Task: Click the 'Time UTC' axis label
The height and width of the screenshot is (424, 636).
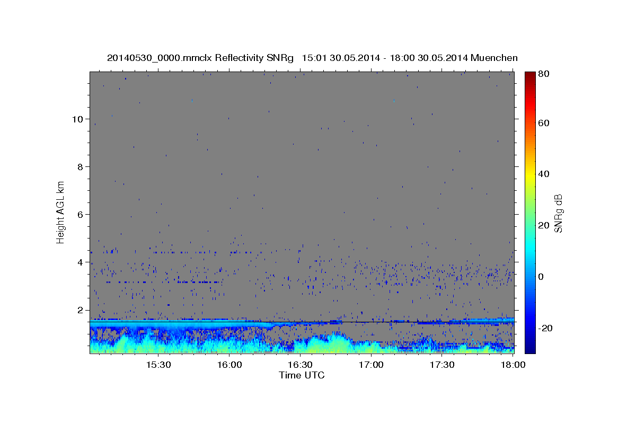Action: pos(302,375)
